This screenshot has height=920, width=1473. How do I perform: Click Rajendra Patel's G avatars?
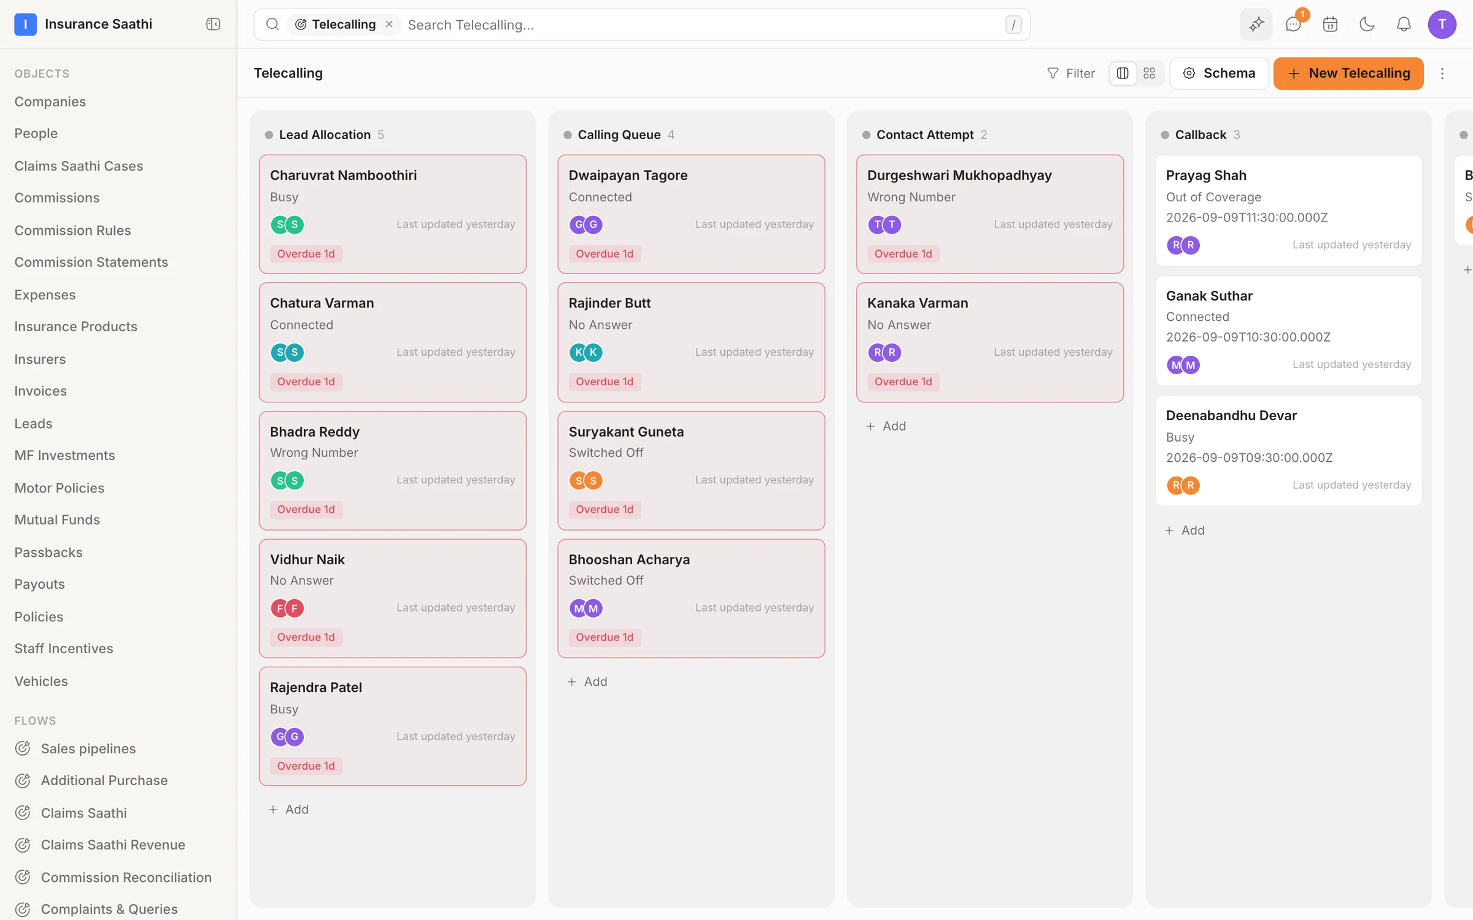point(287,737)
